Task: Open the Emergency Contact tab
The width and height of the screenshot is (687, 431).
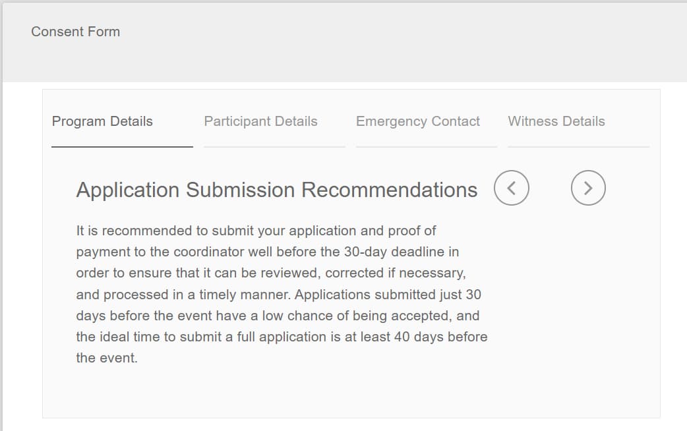Action: tap(418, 121)
